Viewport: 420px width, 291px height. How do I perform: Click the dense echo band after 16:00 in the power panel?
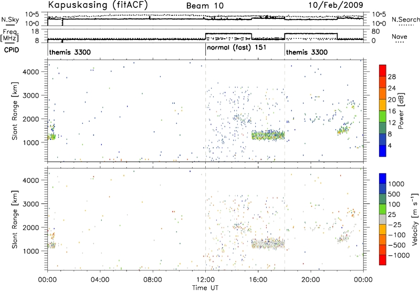(268, 135)
